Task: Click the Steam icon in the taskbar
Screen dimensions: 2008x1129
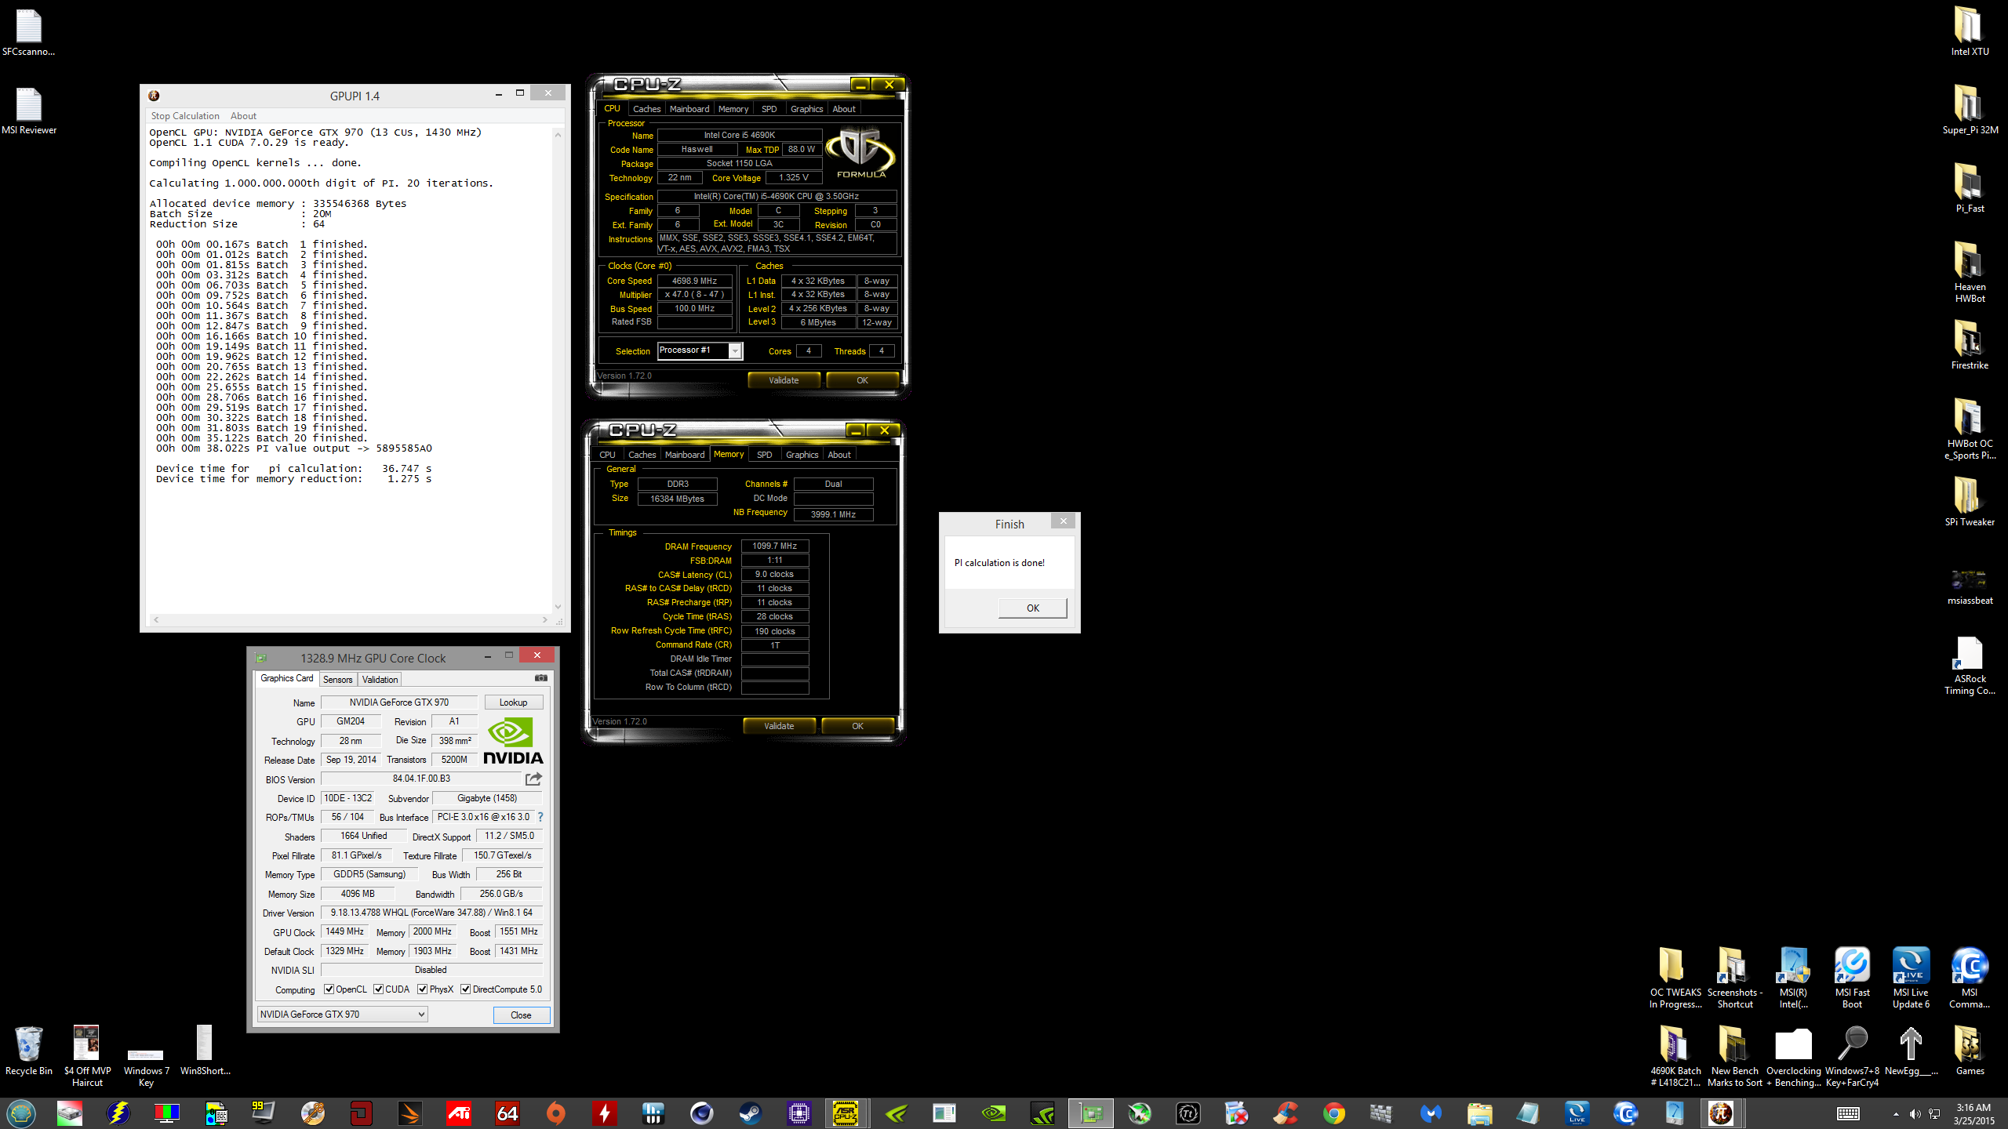Action: 750,1113
